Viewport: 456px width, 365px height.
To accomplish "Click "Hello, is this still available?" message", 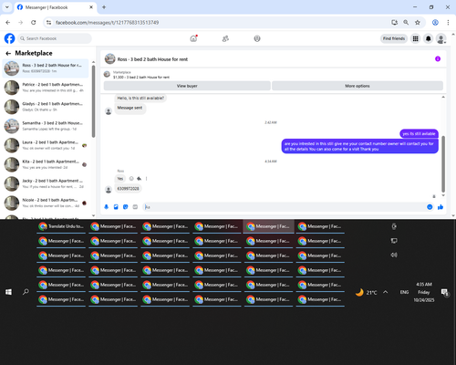I will [140, 99].
